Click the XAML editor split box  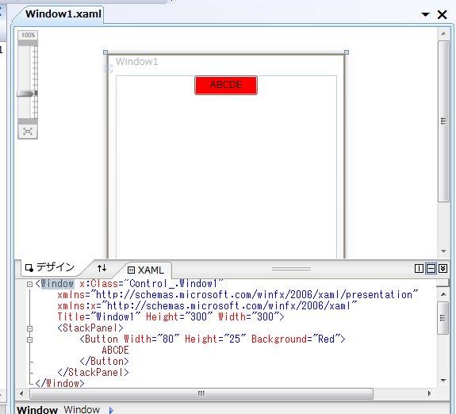pyautogui.click(x=443, y=283)
